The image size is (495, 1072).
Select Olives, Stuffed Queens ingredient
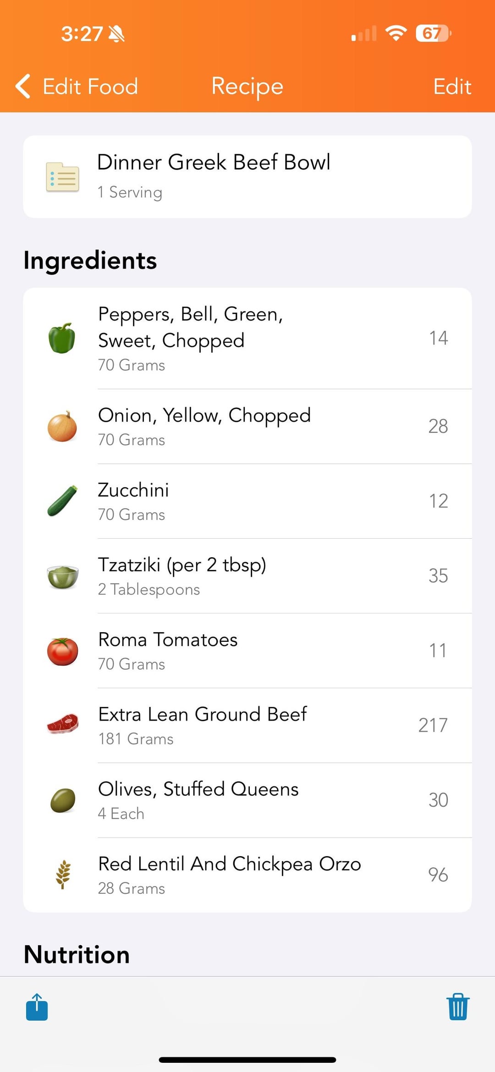[x=247, y=800]
